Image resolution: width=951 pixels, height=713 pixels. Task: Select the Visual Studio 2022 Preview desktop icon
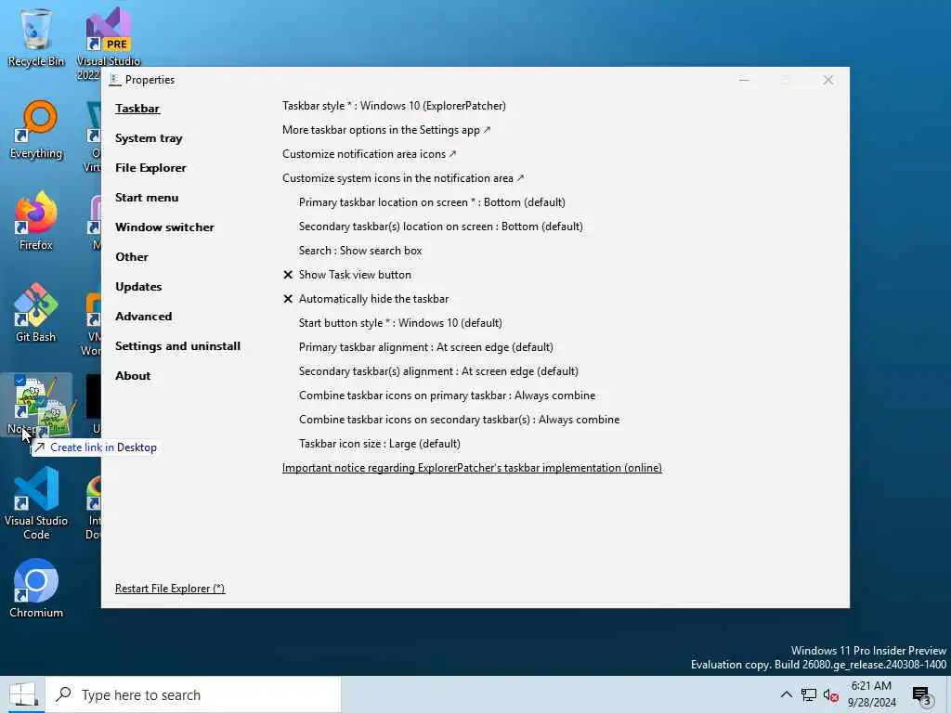pyautogui.click(x=108, y=43)
